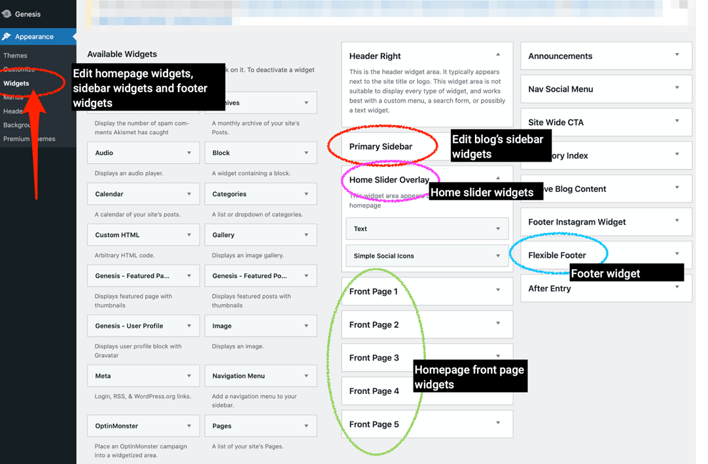Click the Front Page 3 title

click(x=374, y=358)
